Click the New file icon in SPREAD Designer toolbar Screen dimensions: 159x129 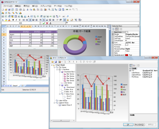click(x=3, y=9)
